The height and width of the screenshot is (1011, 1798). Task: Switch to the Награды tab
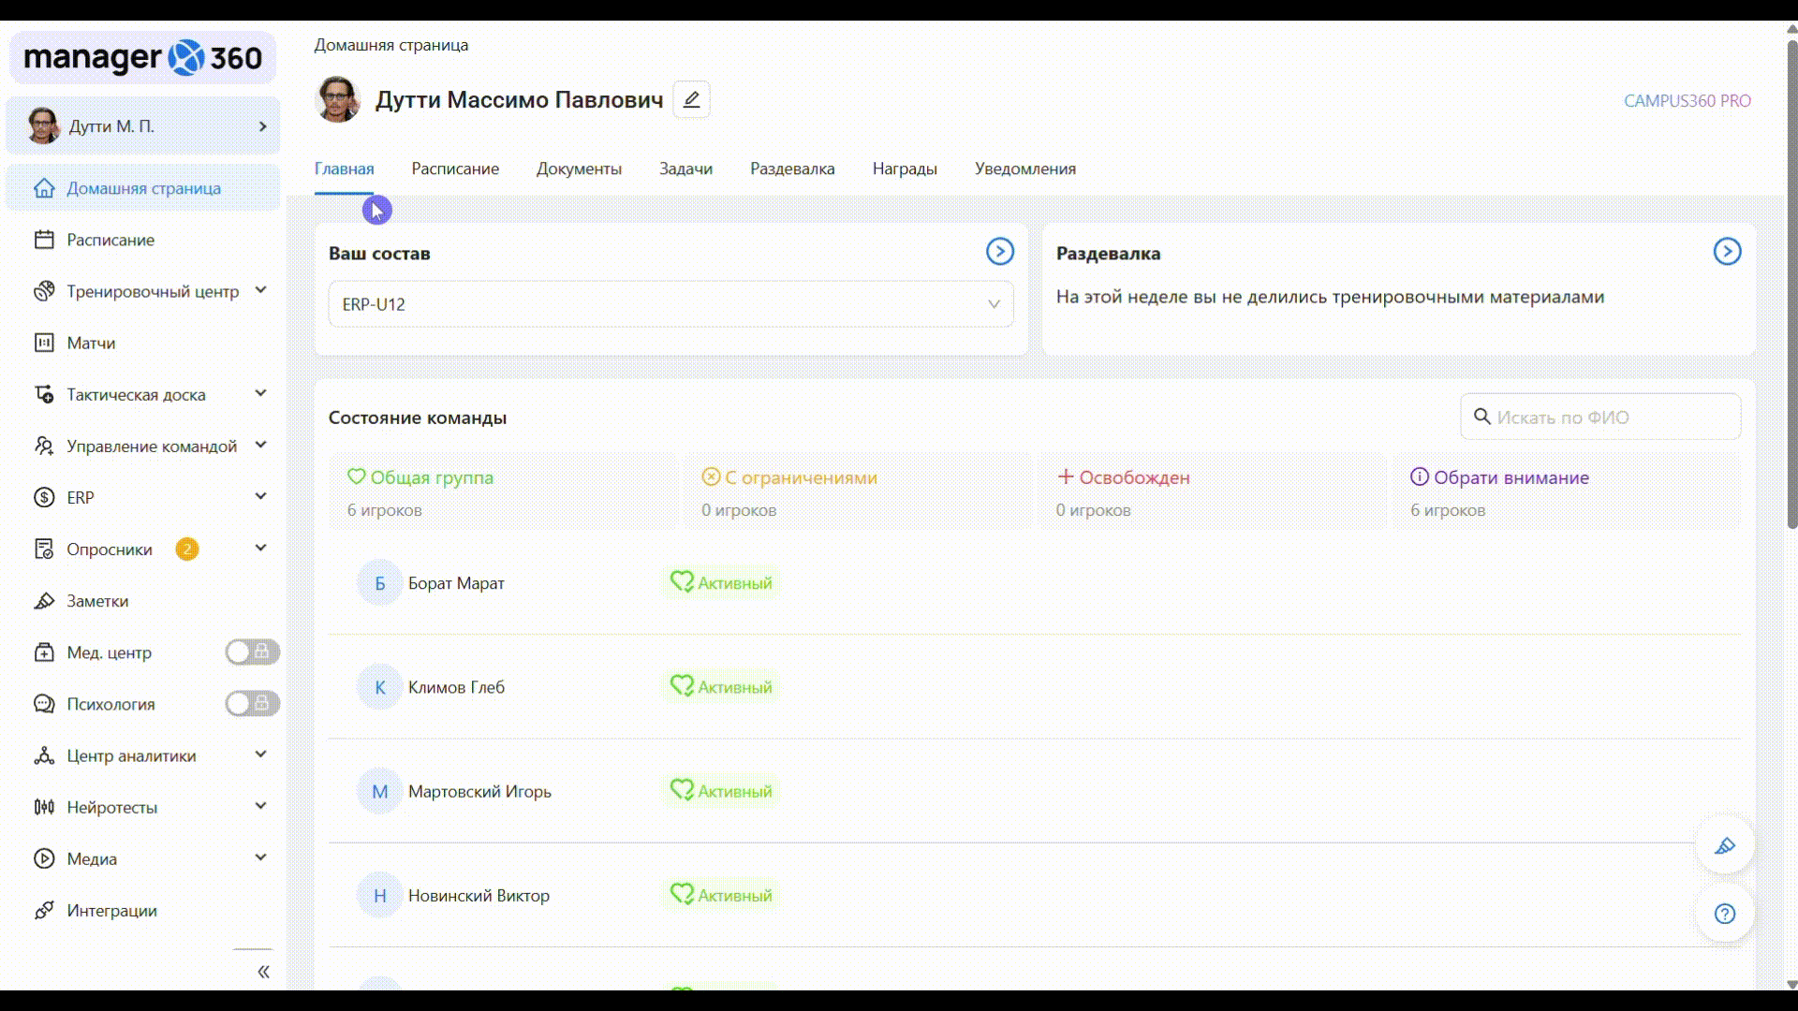(x=904, y=169)
